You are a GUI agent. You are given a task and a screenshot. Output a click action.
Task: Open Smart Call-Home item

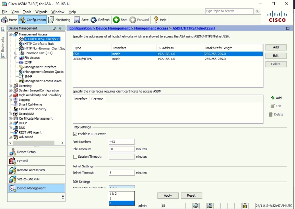[30, 104]
